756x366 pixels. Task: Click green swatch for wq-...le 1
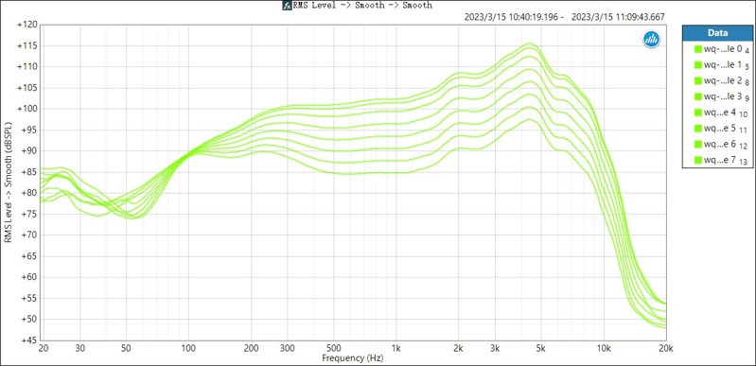[697, 64]
